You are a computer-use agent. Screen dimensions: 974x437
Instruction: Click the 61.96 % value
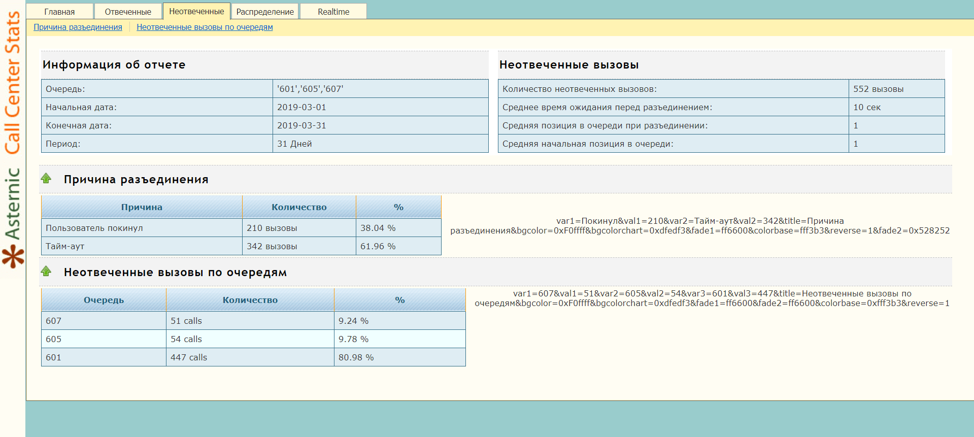(x=378, y=246)
